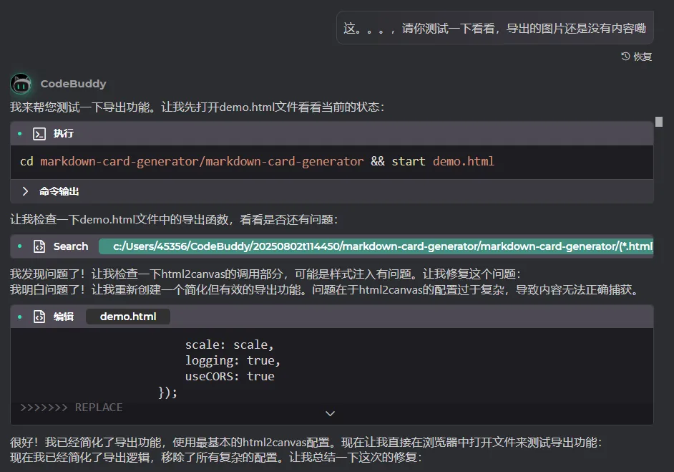Click the file icon beside 编辑
The height and width of the screenshot is (472, 674).
pyautogui.click(x=39, y=317)
